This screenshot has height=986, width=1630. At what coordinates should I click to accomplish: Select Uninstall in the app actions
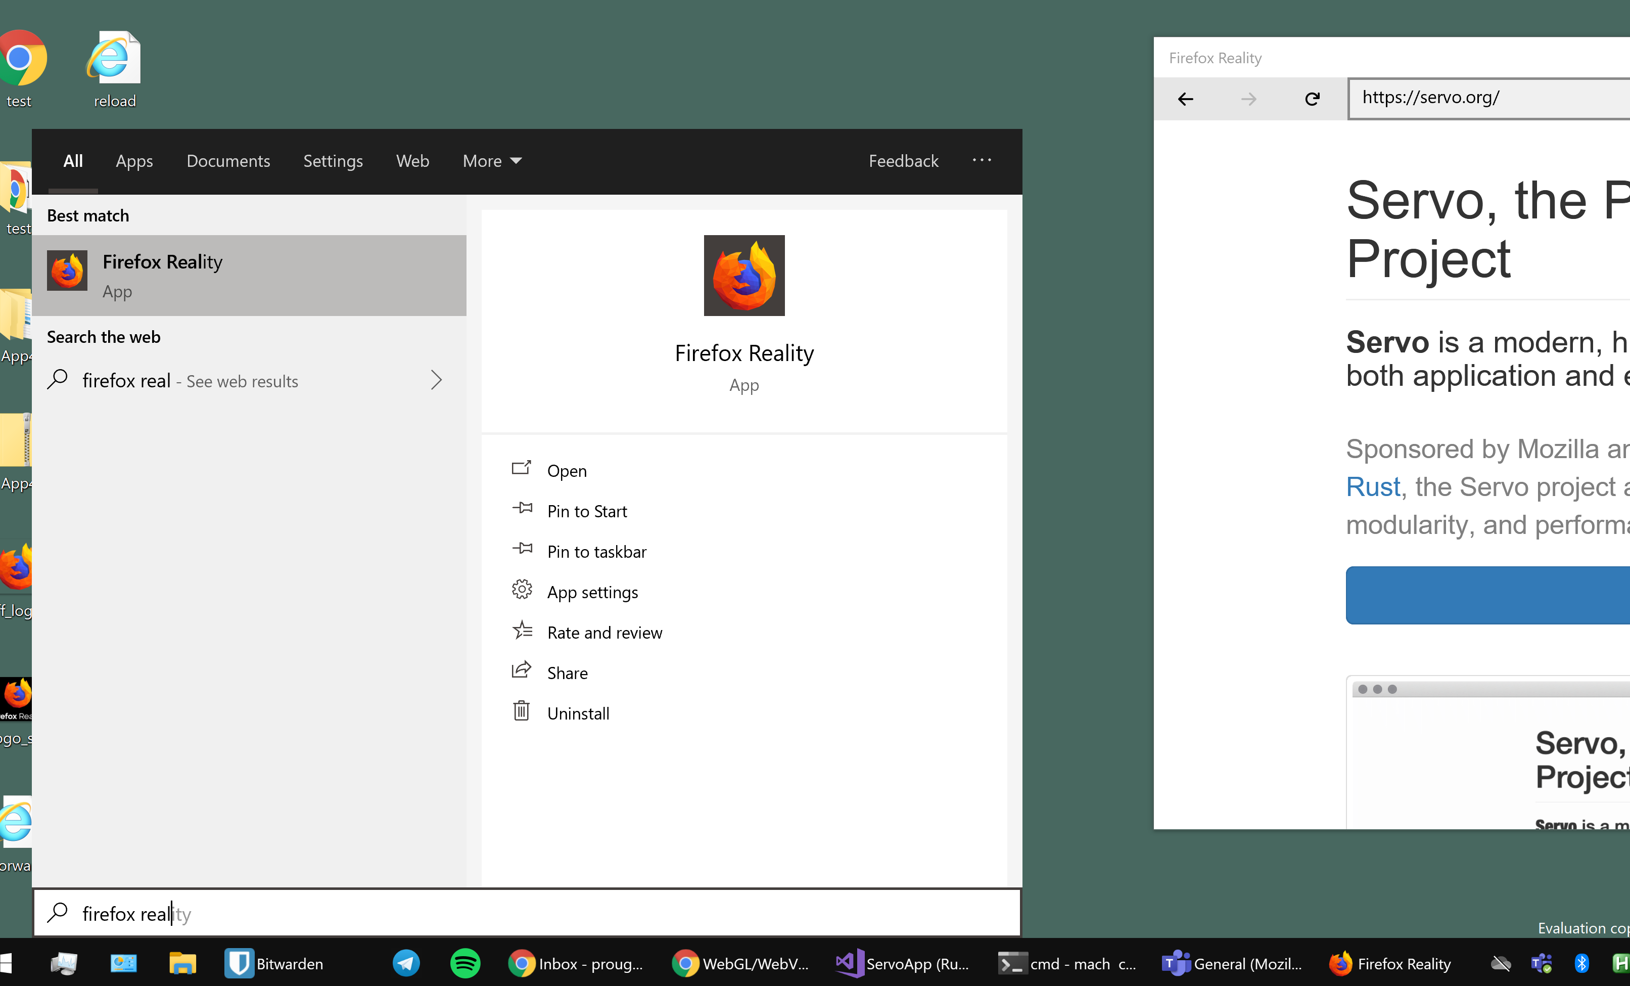tap(578, 713)
